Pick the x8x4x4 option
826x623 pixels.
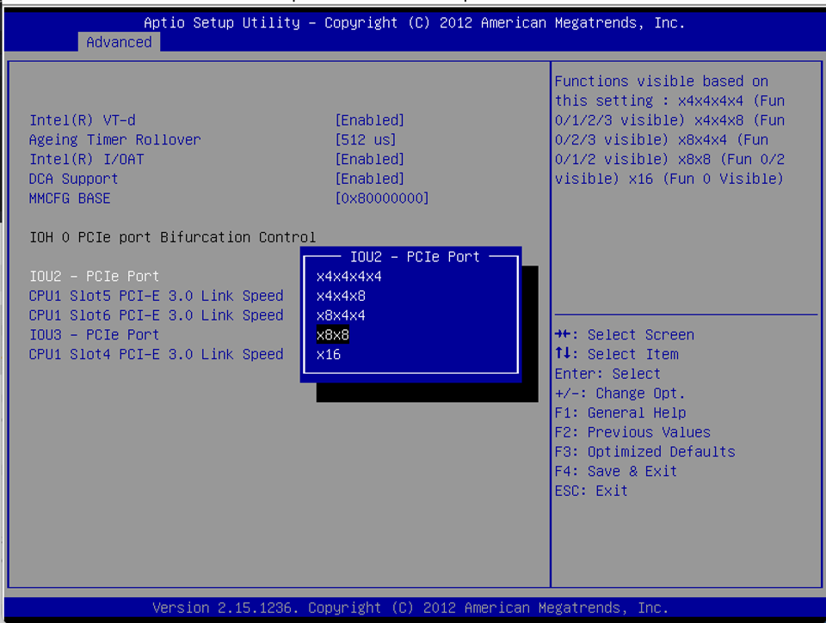341,315
